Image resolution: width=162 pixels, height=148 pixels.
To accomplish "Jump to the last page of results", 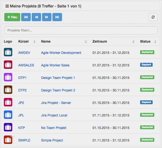I will [57, 17].
